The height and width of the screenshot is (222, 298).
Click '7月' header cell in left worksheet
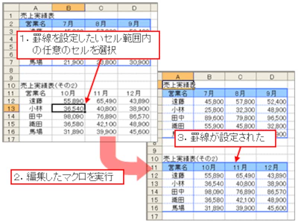69,23
